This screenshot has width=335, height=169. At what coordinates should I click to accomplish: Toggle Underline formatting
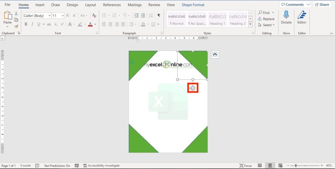click(39, 24)
